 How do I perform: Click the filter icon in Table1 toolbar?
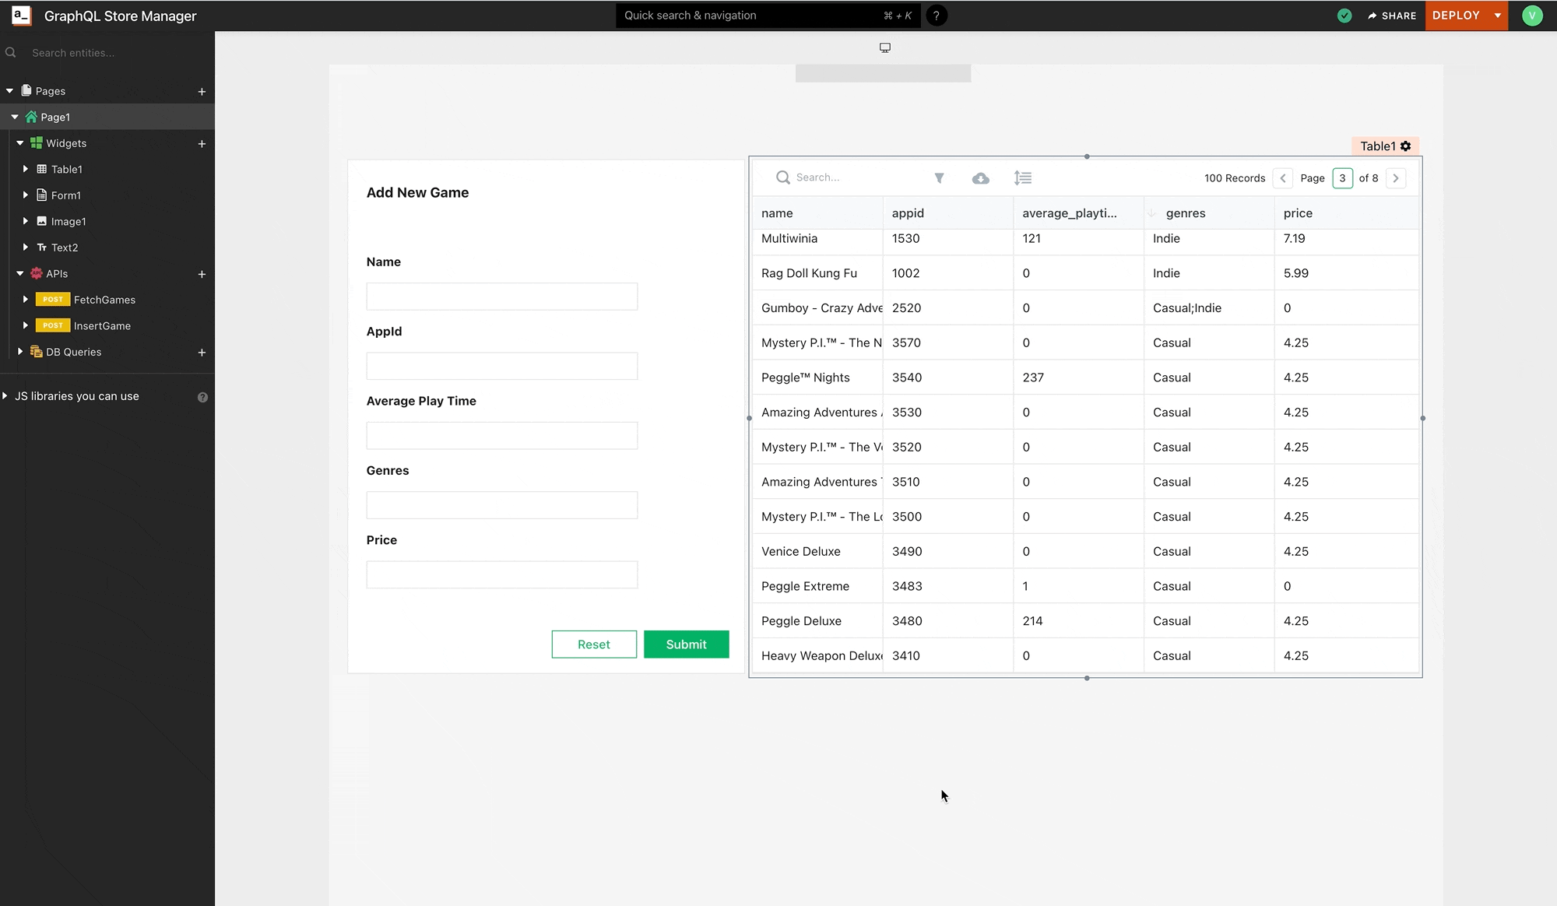(939, 178)
